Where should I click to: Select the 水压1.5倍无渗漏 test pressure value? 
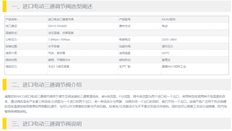click(59, 67)
